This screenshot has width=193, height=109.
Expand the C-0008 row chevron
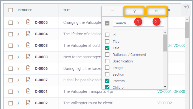[18, 57]
